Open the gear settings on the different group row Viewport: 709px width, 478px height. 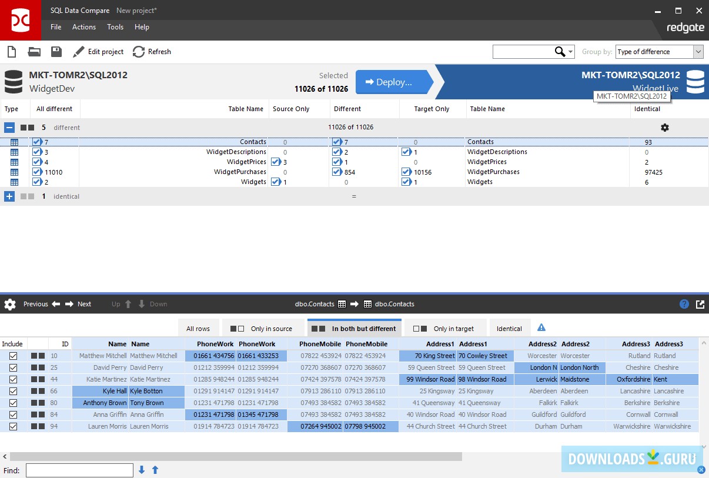(664, 127)
